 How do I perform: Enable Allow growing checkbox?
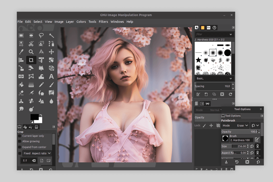pyautogui.click(x=20, y=141)
